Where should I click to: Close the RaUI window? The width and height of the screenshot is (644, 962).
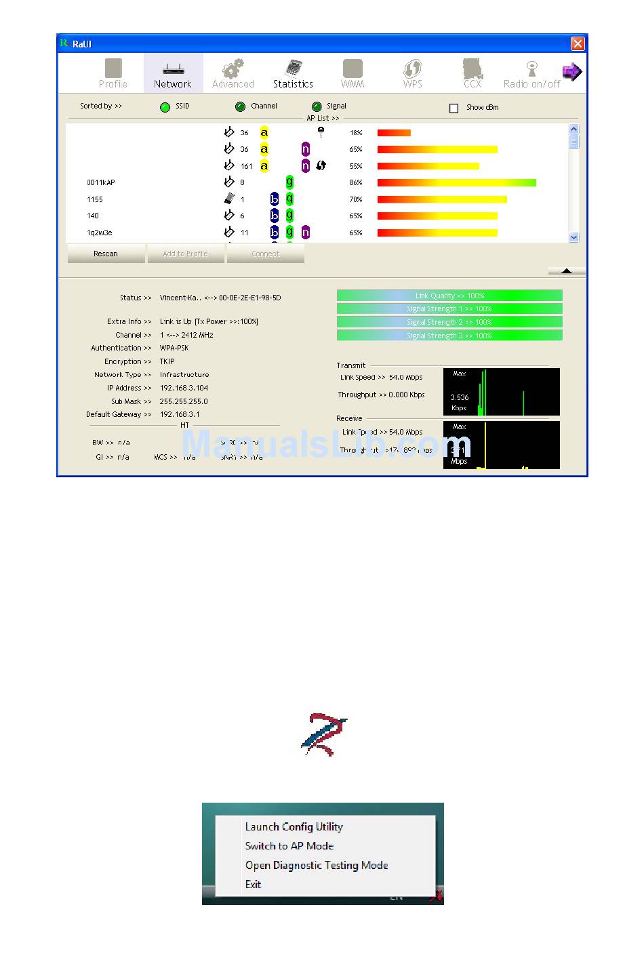pos(578,43)
